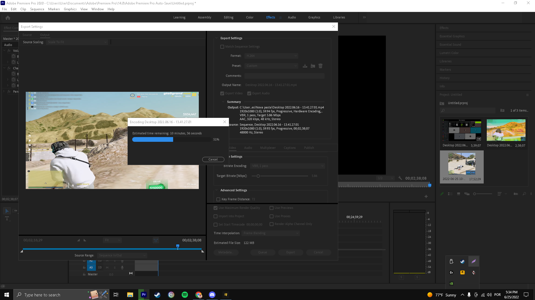Select the Selection tool arrow
535x300 pixels.
(x=7, y=211)
